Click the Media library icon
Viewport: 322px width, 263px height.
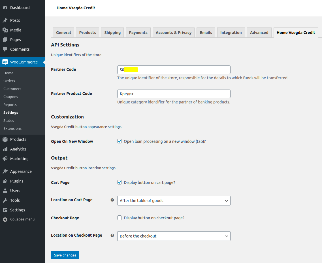click(x=5, y=30)
